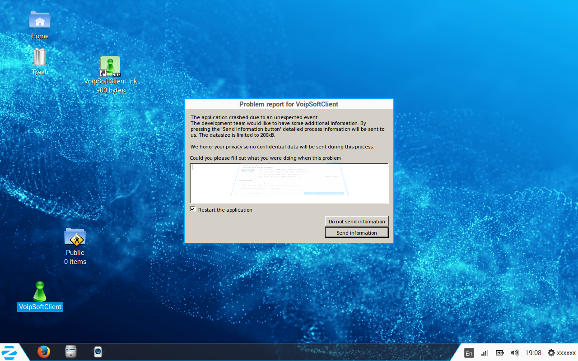Viewport: 578px width, 361px height.
Task: Select the VoipSoftClient green pawn desktop icon
Action: click(40, 292)
